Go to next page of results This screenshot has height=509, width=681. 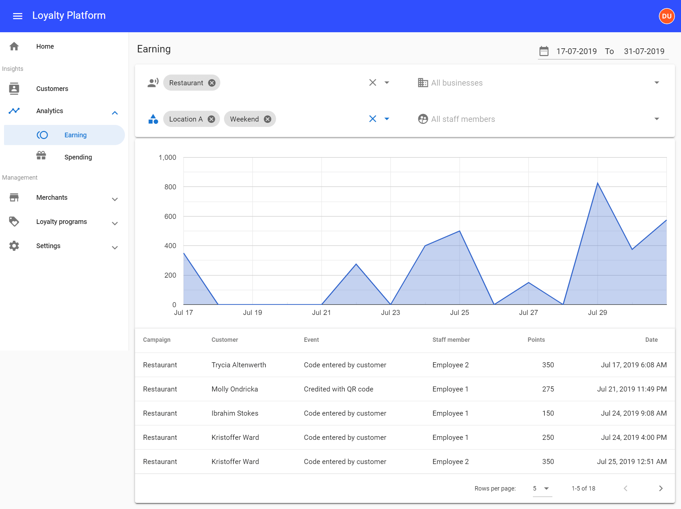tap(661, 489)
